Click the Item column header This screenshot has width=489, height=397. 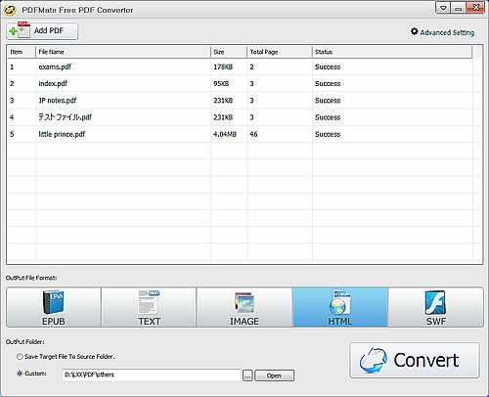pos(22,52)
